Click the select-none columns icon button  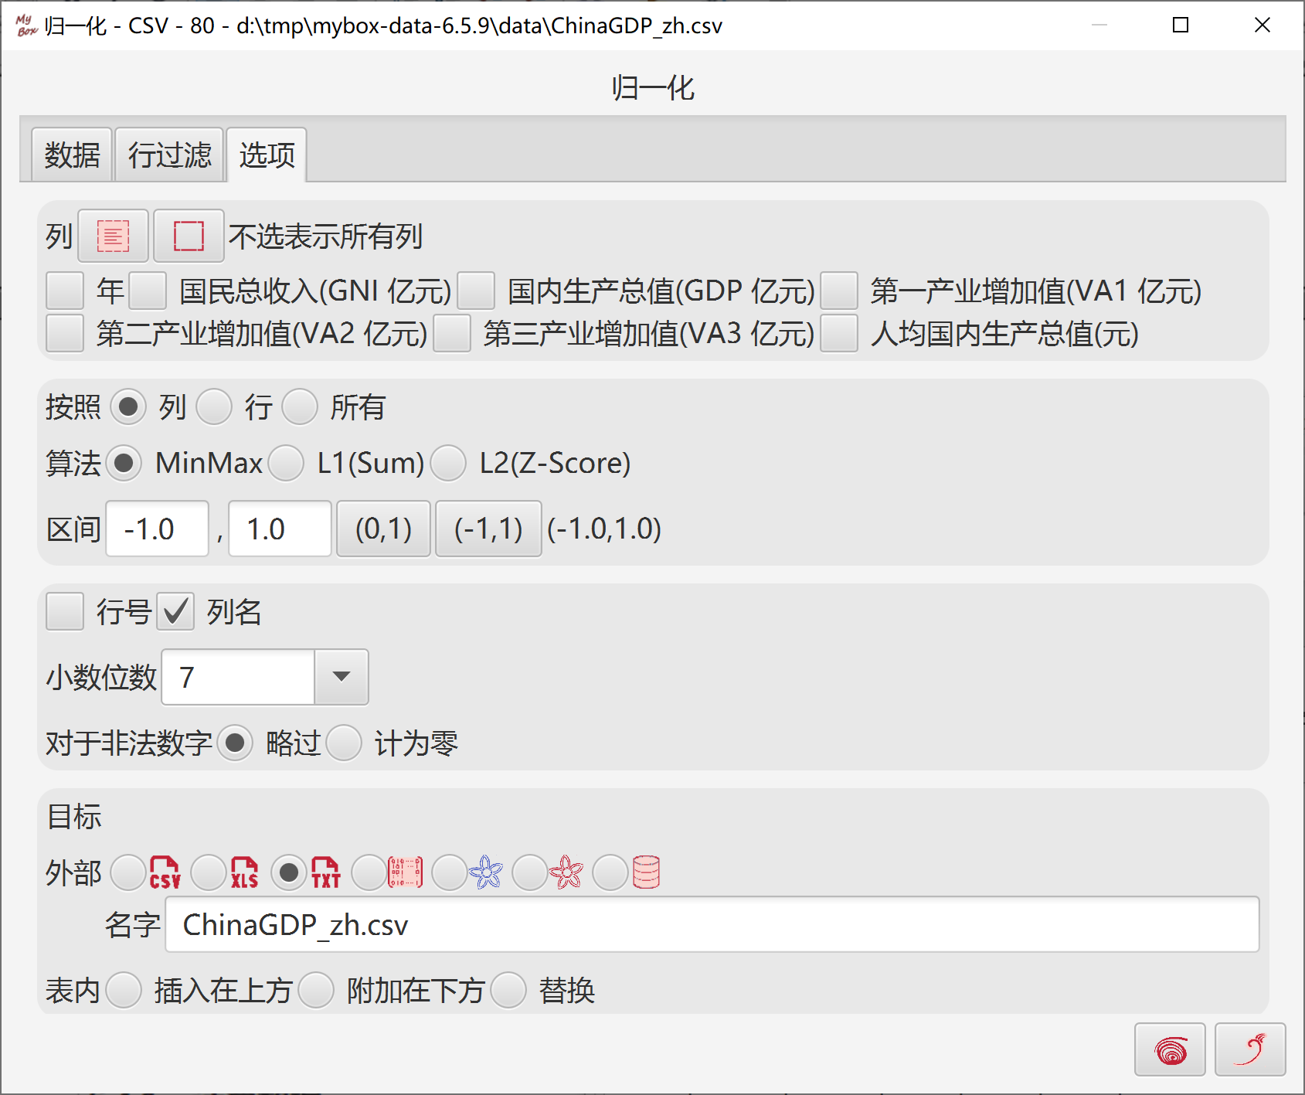189,236
